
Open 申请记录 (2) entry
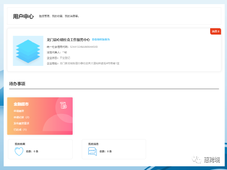click(21, 117)
